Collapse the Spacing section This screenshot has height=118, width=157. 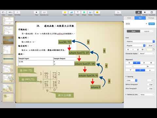tap(126, 77)
